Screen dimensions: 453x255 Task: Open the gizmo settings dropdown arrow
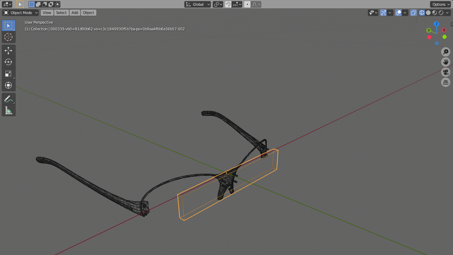coord(390,13)
